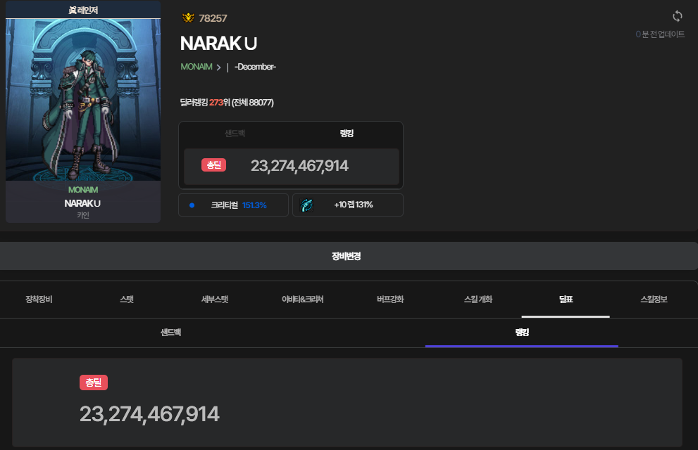
Task: Click the top card 23,274,467,914 value
Action: 299,166
